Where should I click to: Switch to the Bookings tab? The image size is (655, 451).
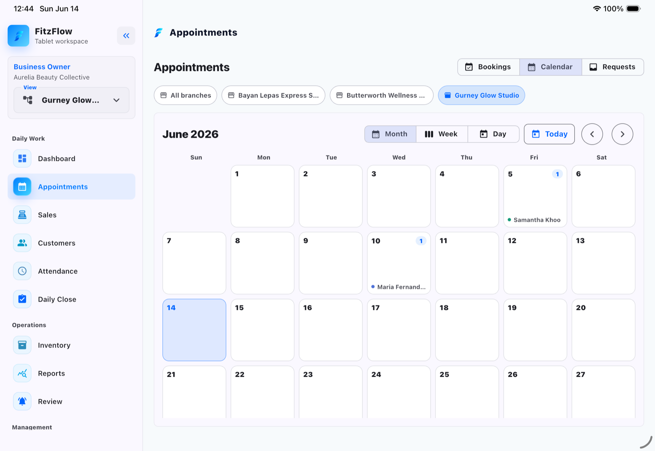(489, 67)
